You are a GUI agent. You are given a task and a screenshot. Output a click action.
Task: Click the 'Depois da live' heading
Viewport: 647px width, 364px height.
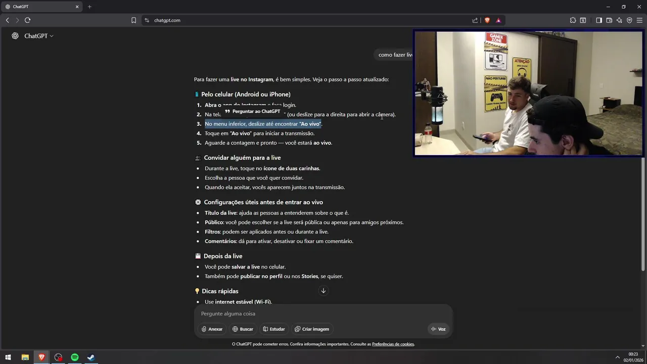(223, 256)
